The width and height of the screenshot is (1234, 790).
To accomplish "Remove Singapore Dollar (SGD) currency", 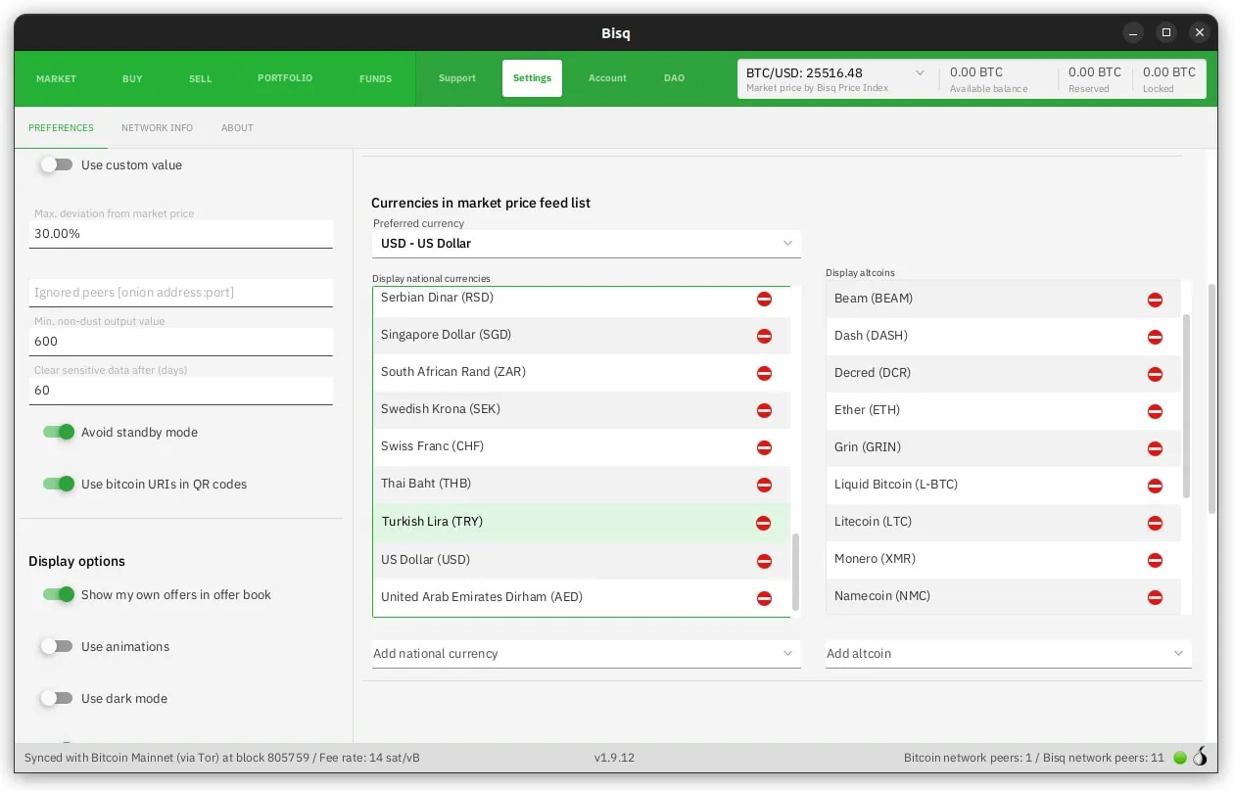I will 764,336.
